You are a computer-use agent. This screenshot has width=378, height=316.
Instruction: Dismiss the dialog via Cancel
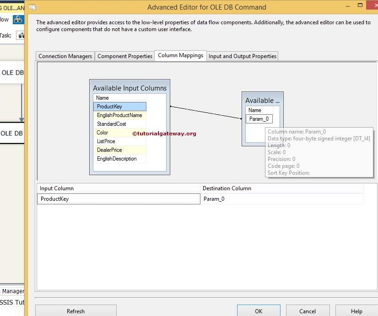pos(308,311)
